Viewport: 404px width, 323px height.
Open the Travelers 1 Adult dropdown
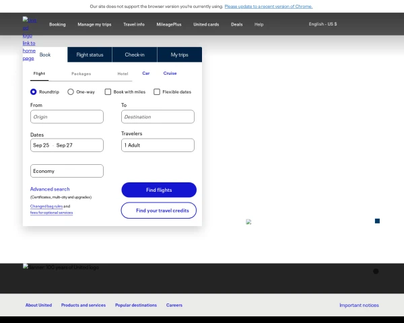point(158,145)
